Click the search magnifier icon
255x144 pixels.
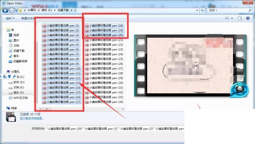pyautogui.click(x=250, y=11)
